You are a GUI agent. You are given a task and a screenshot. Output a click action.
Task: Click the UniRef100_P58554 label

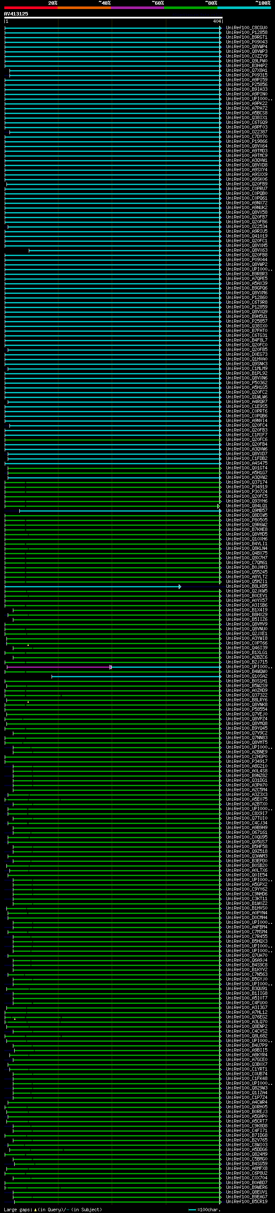click(246, 709)
